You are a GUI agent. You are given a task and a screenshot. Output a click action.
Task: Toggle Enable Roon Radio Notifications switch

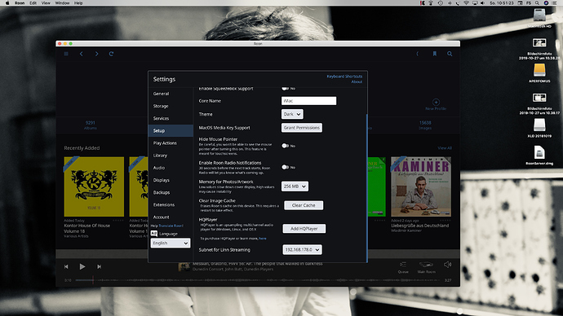coord(285,167)
